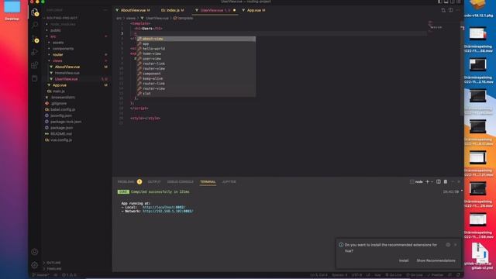
Task: Open the Network URL link in the terminal
Action: (x=167, y=211)
